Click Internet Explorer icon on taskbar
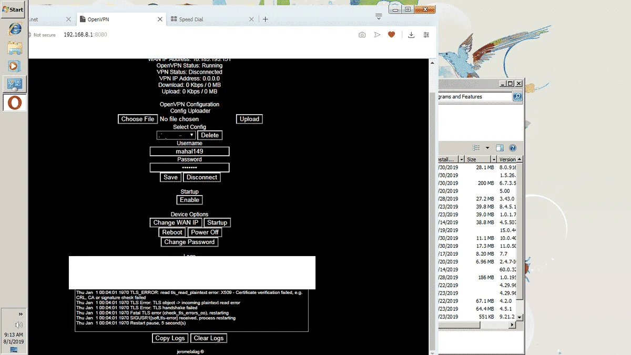 pyautogui.click(x=15, y=29)
